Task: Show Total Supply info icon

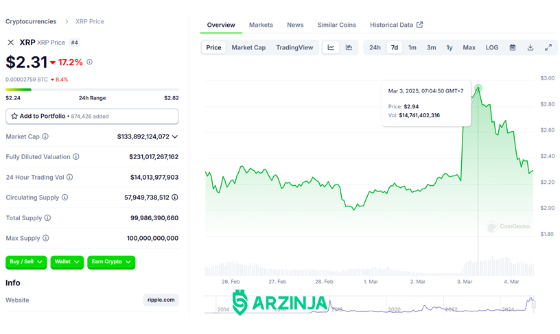Action: click(47, 217)
